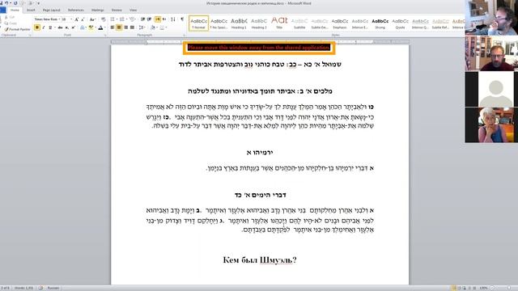Viewport: 518px width, 291px height.
Task: Apply the No Spacing style
Action: 219,23
